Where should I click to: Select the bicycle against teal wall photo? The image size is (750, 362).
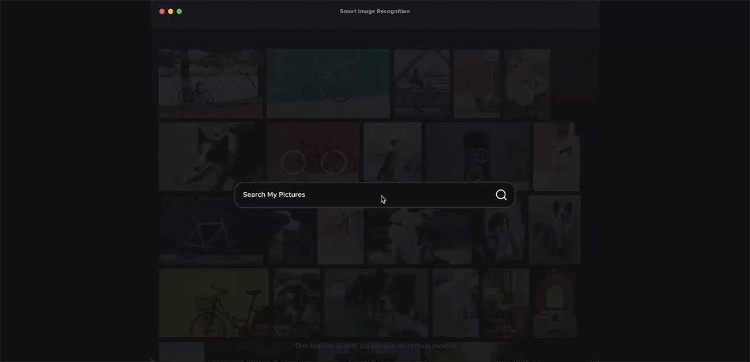click(328, 84)
